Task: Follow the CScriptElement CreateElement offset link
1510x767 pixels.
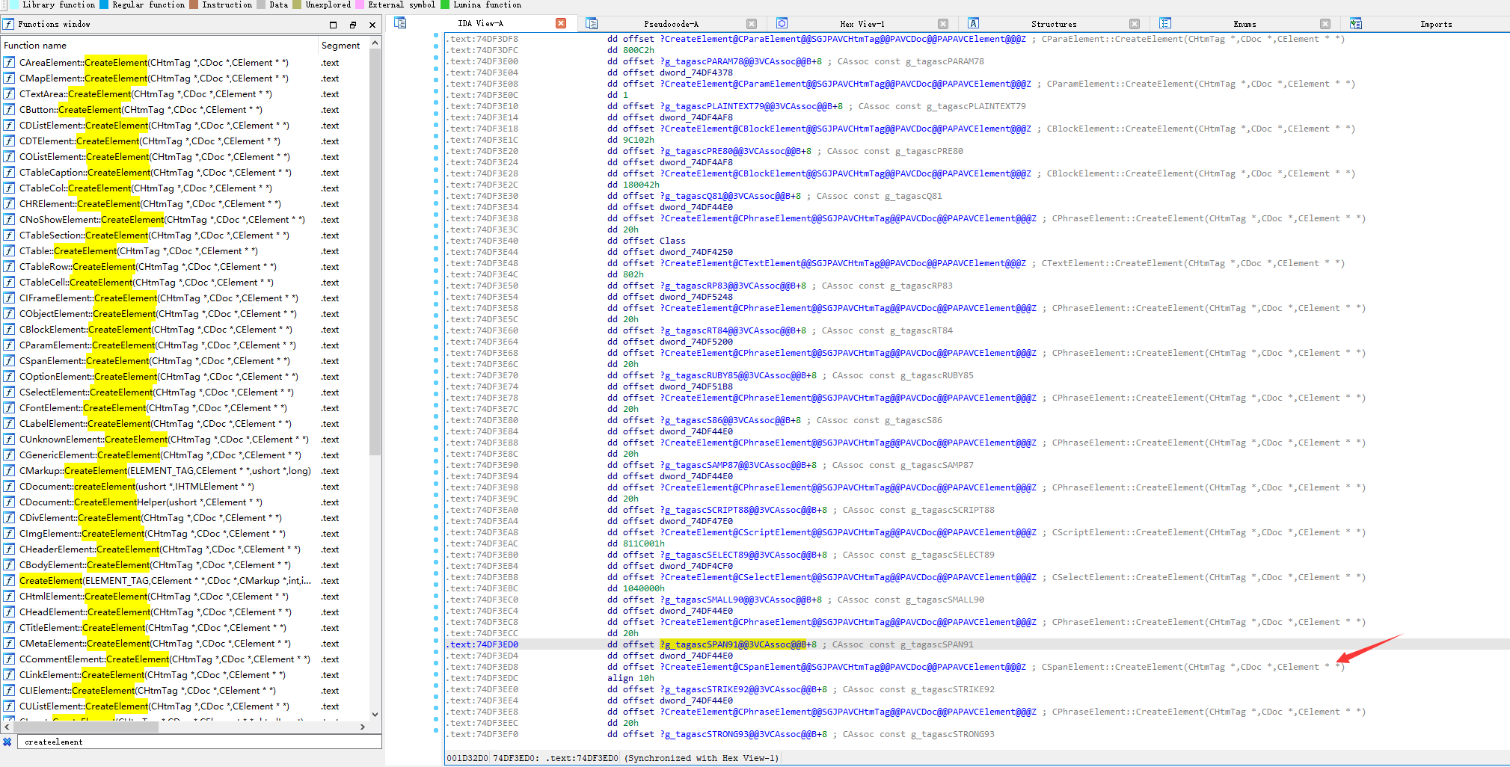Action: coord(848,532)
